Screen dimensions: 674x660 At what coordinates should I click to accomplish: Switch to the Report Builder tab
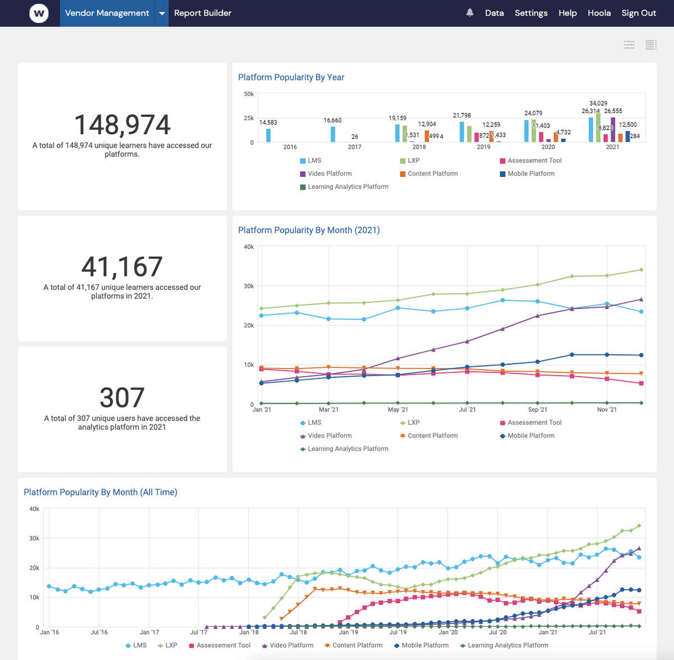pos(202,13)
